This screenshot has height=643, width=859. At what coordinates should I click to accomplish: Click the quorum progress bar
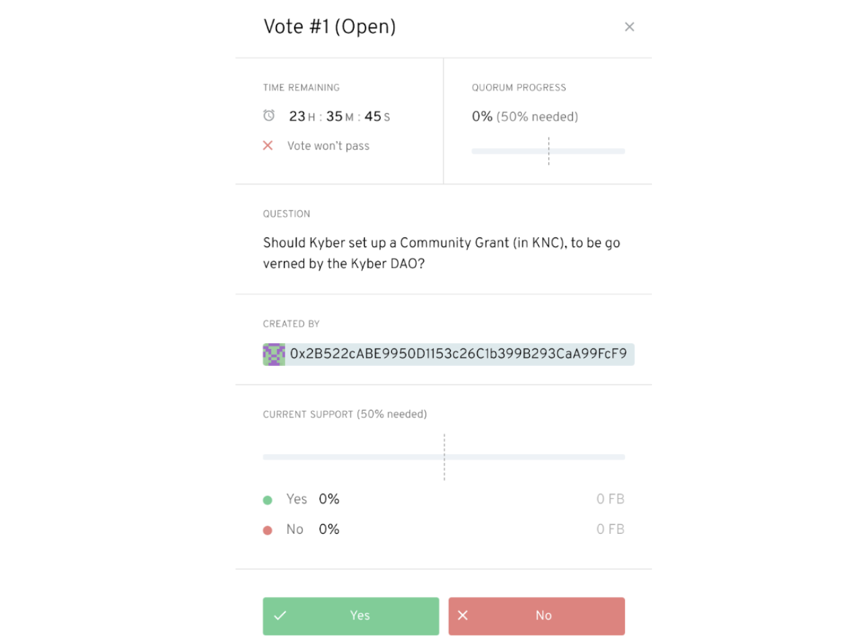pos(548,151)
